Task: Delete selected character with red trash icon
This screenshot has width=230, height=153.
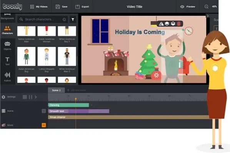Action: [x=179, y=24]
